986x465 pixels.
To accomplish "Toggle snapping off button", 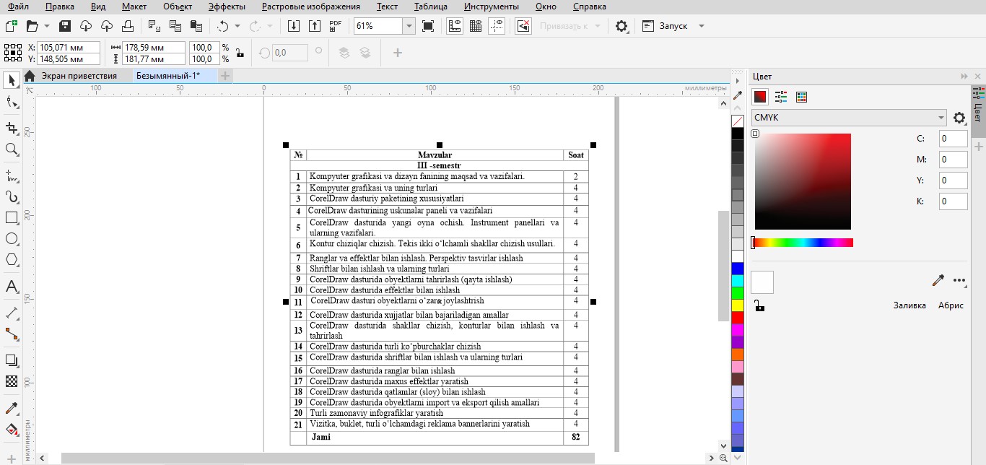I will (523, 26).
